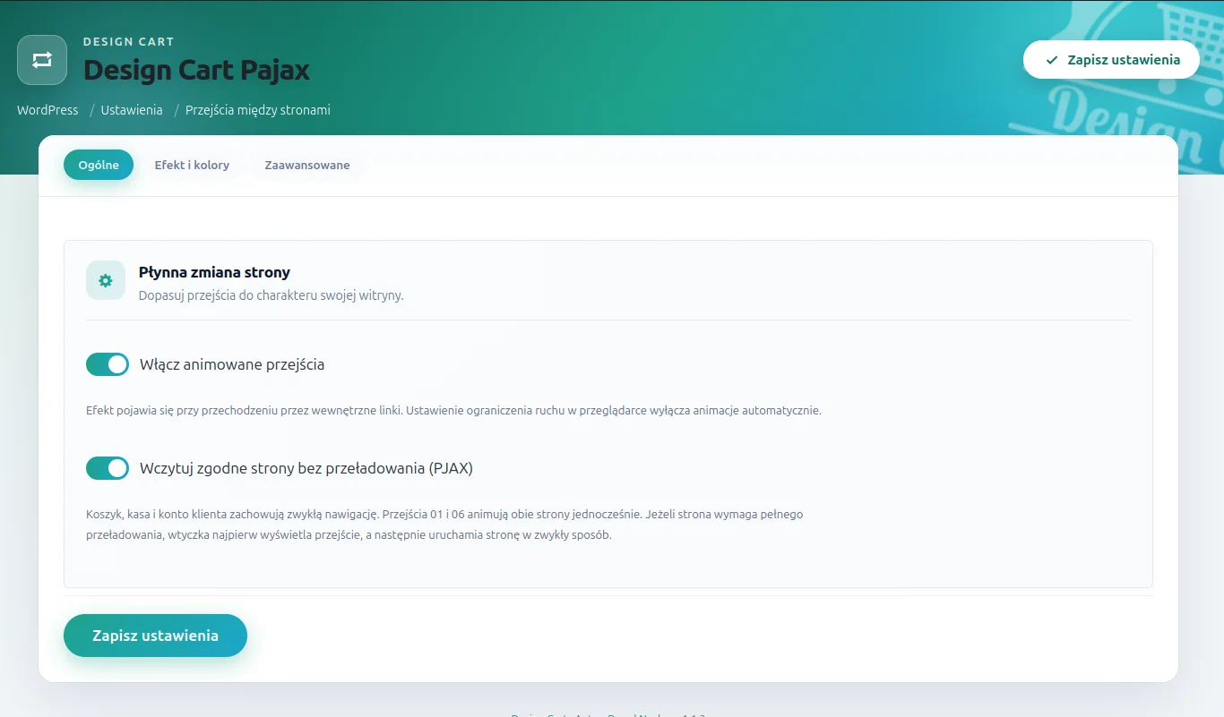Click the Dopasuj przejścia do charakteru subtitle
The height and width of the screenshot is (717, 1224).
[x=272, y=295]
